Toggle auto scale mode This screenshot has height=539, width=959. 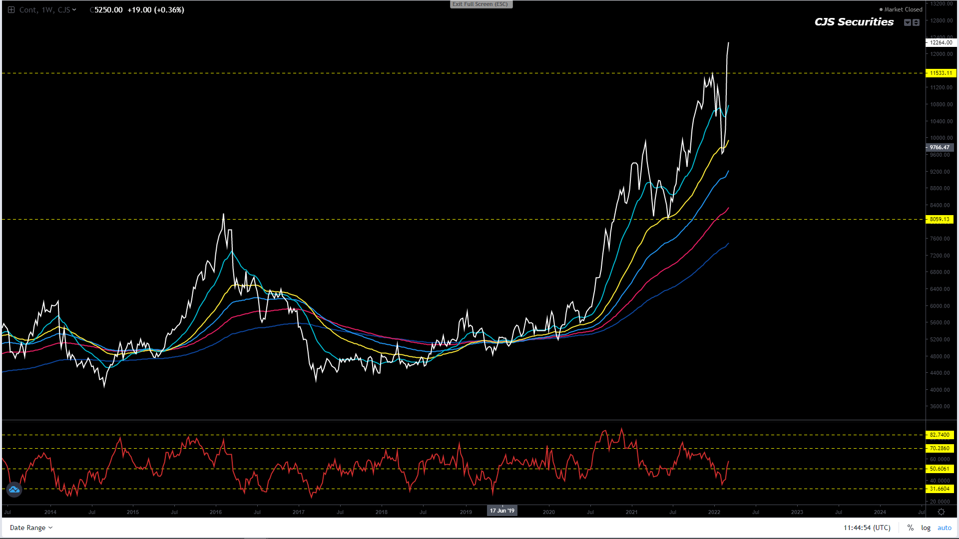[x=944, y=528]
